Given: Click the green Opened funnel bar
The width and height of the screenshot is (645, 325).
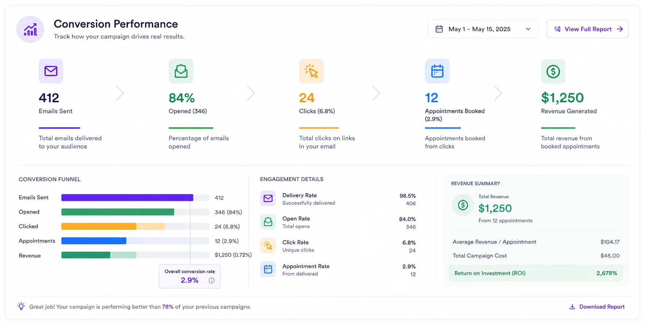Looking at the screenshot, I should point(118,212).
